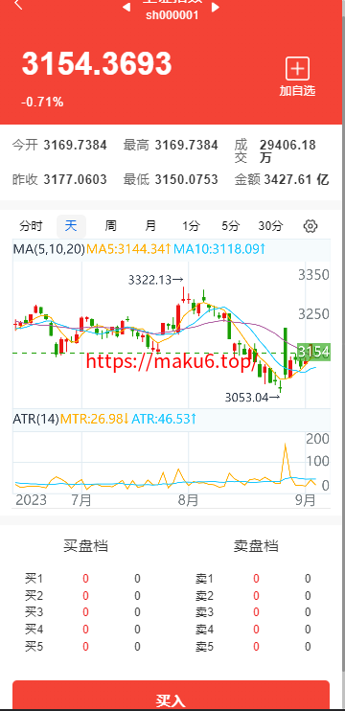The width and height of the screenshot is (345, 711).
Task: Click the 金额 value 3427.61 亿
Action: tap(296, 179)
